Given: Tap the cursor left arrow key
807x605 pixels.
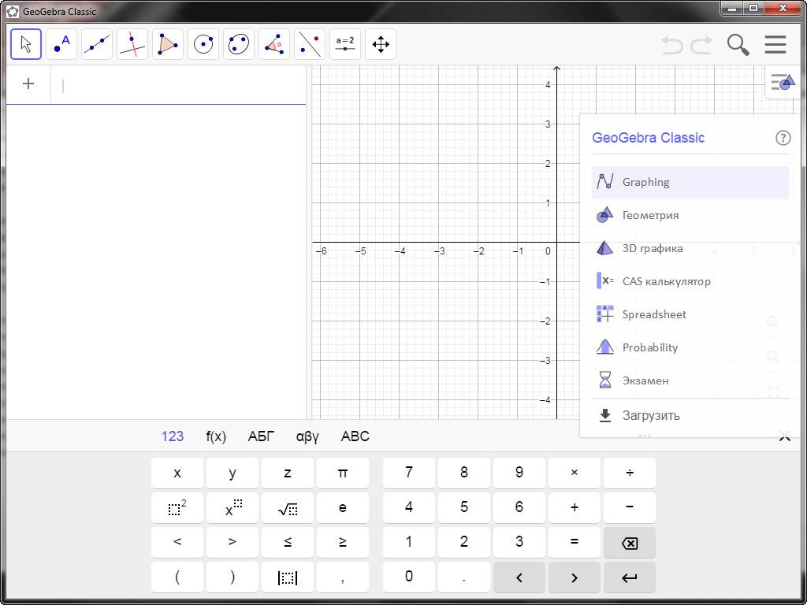Looking at the screenshot, I should click(519, 577).
